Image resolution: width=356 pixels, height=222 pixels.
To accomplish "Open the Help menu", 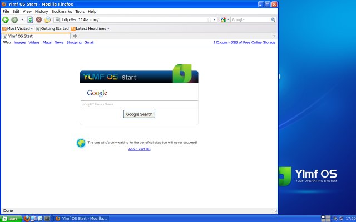I will pos(92,11).
